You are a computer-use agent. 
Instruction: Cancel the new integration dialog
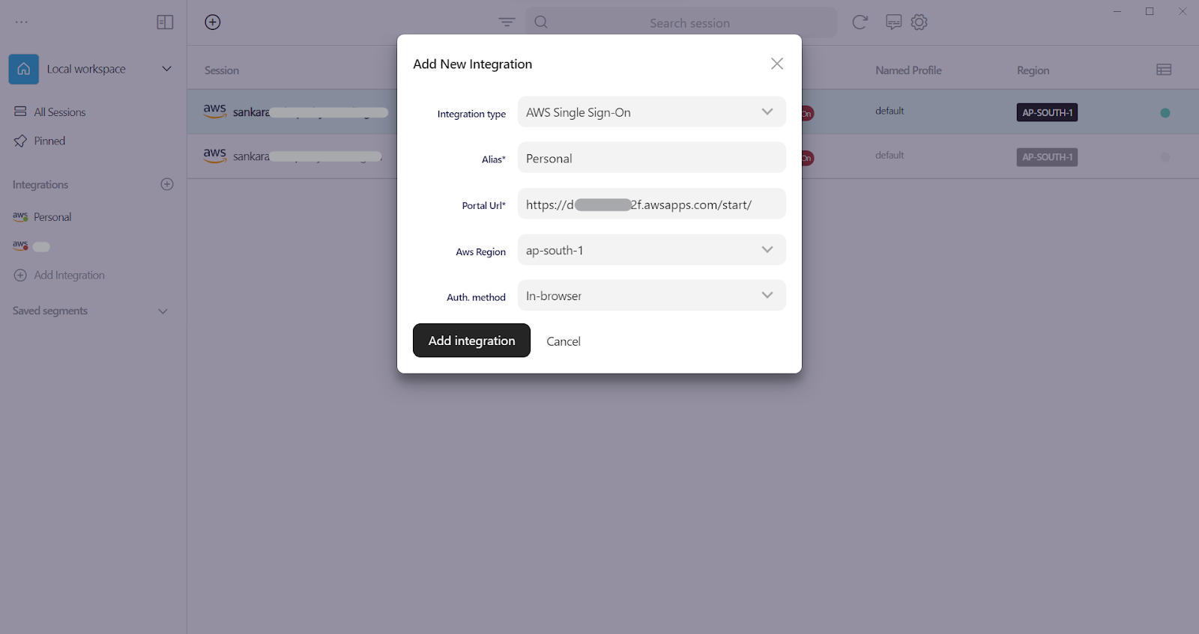click(564, 341)
